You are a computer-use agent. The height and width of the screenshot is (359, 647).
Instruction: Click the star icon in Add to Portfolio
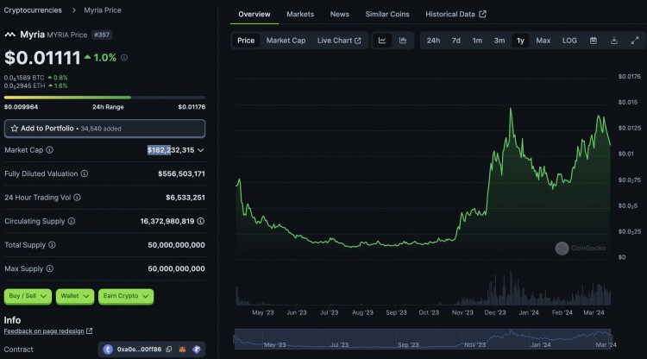point(15,129)
